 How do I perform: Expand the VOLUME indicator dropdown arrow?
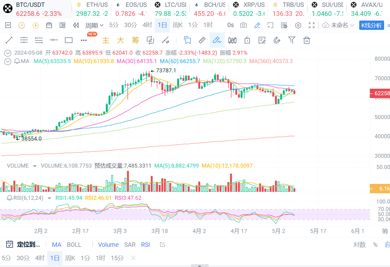point(34,166)
